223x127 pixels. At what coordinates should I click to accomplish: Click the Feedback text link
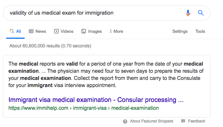pos(196,121)
